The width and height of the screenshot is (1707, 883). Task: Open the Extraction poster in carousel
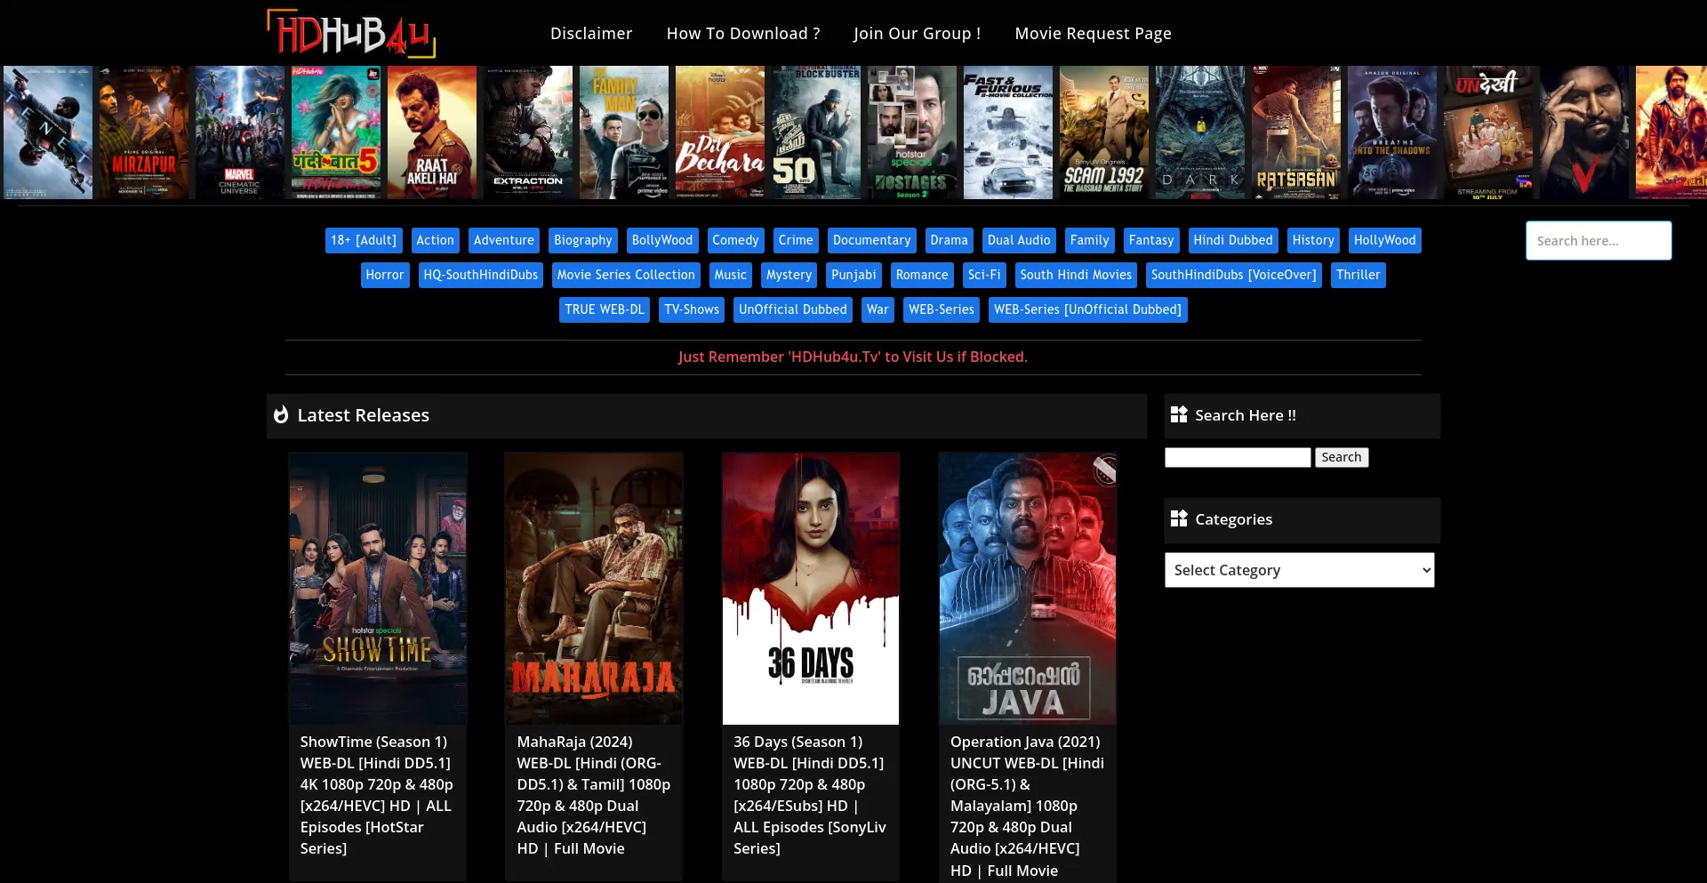[x=528, y=132]
